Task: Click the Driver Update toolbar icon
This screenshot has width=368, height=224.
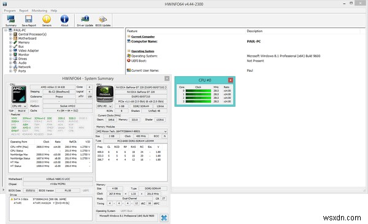Action: coord(85,21)
